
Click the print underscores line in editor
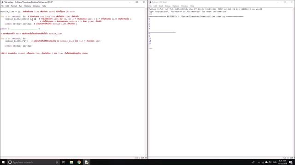[x=20, y=29]
